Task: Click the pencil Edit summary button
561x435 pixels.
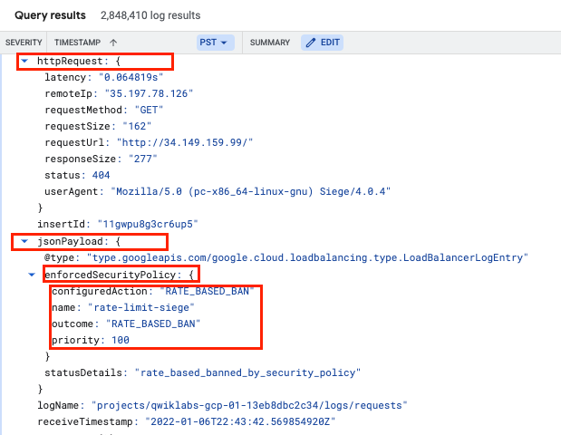Action: pos(322,43)
